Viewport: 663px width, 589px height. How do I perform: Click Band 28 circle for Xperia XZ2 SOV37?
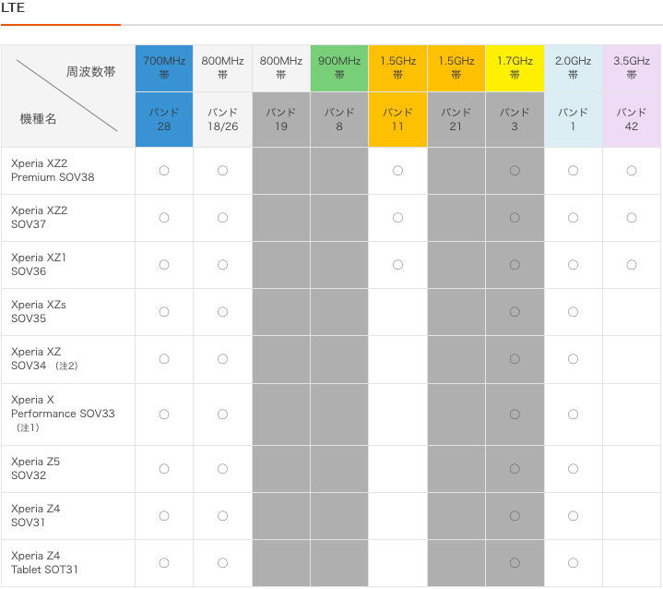[164, 217]
